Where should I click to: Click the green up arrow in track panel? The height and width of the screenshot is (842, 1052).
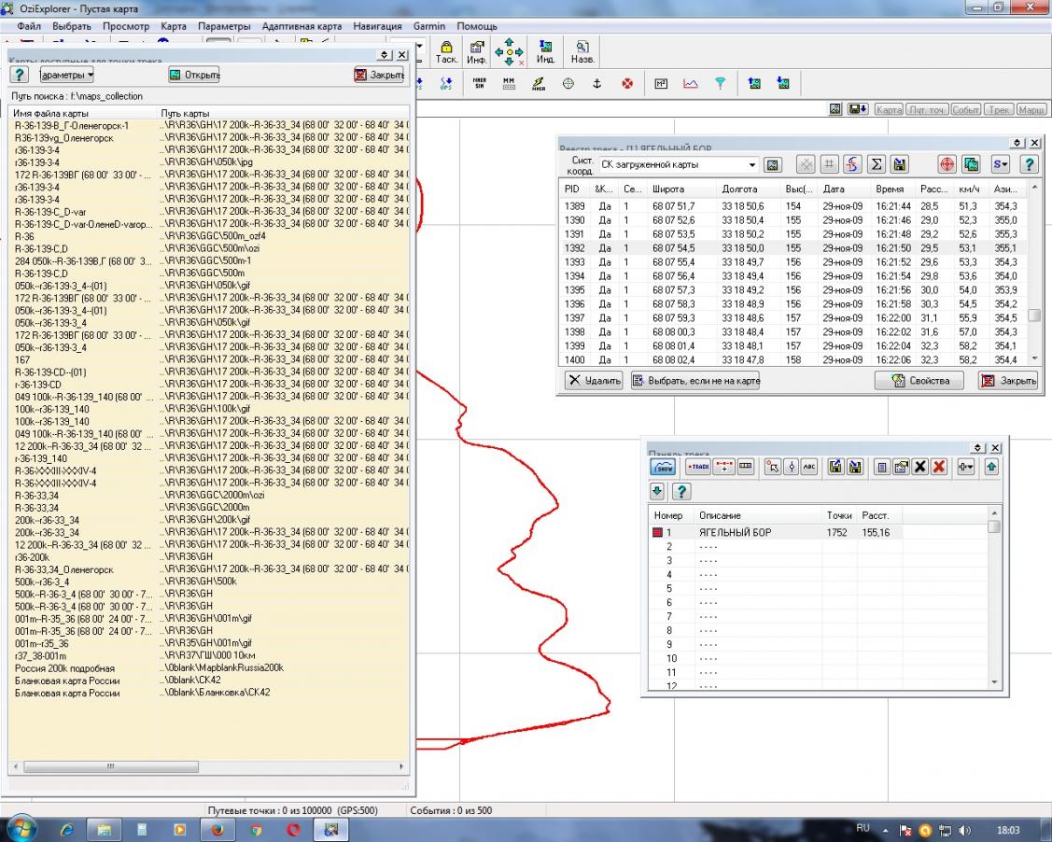(991, 468)
